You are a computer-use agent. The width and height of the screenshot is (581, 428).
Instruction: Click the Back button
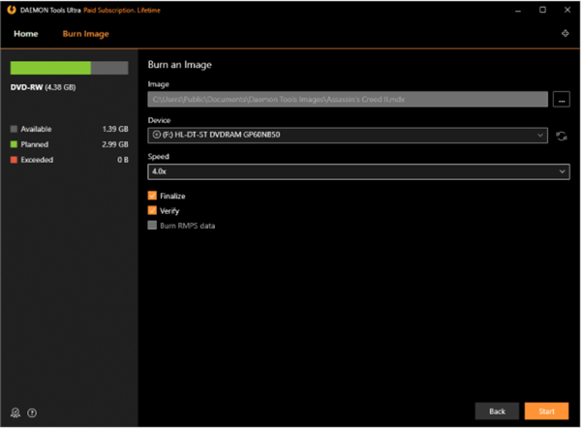coord(497,411)
